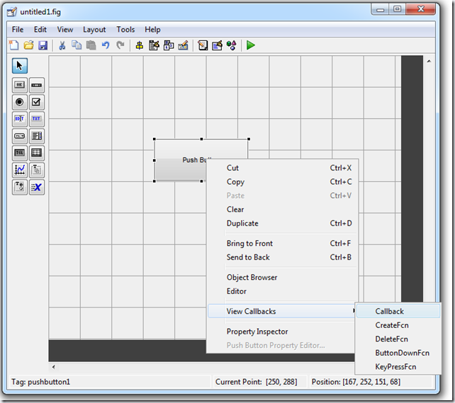Select the arrow Select tool
The image size is (455, 403).
click(x=20, y=66)
